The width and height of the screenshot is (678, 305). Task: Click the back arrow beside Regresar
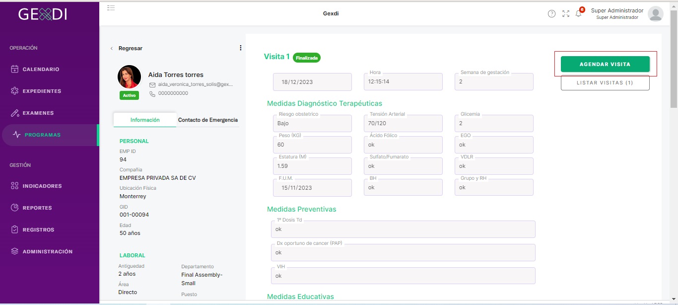[x=112, y=48]
